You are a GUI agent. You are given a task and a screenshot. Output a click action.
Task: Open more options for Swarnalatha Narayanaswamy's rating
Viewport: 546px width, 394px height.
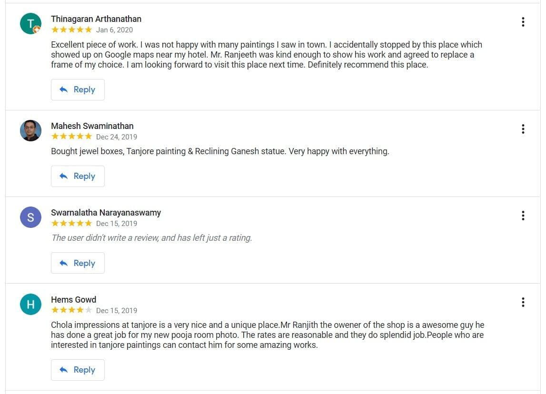[x=523, y=216]
